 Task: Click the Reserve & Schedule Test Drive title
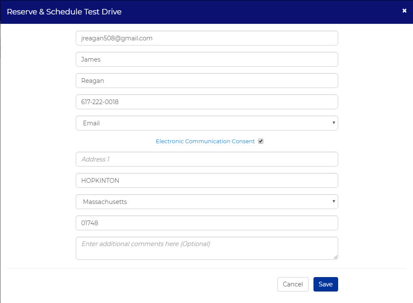point(64,12)
